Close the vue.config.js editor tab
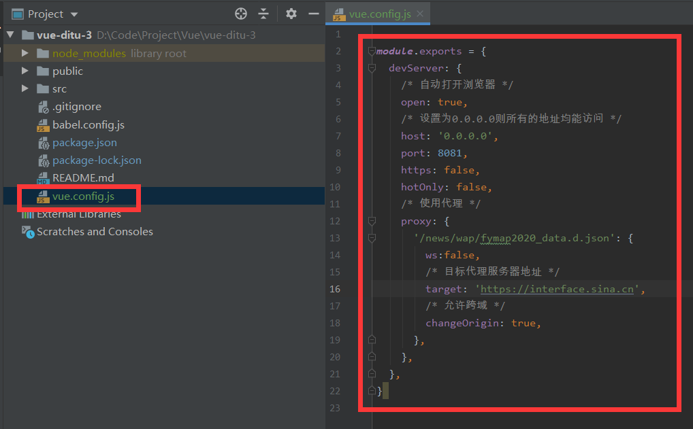The height and width of the screenshot is (429, 693). (420, 14)
